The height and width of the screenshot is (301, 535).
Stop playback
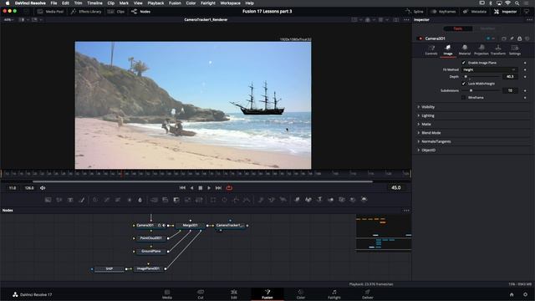point(201,188)
